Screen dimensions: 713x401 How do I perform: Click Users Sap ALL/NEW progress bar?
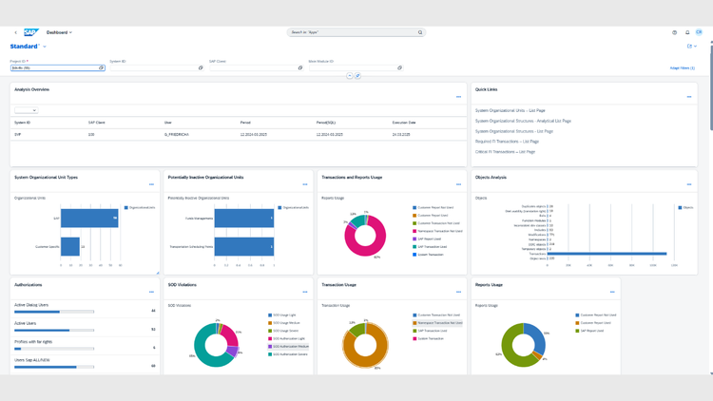click(x=54, y=367)
